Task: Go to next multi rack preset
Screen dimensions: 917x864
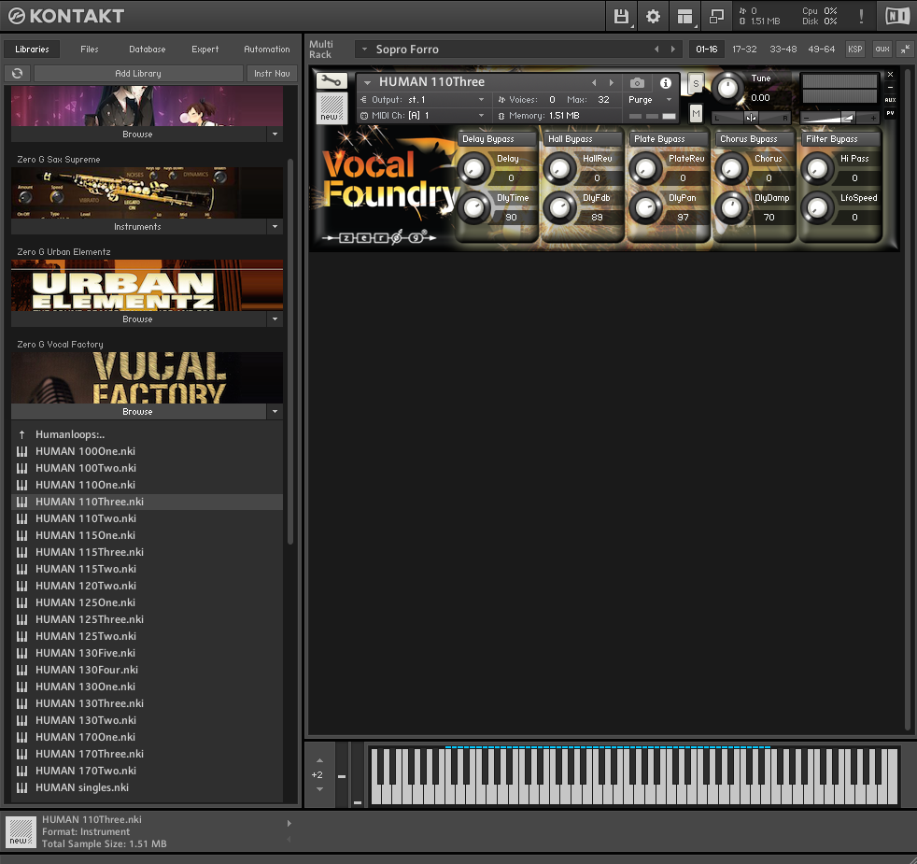Action: click(x=673, y=50)
